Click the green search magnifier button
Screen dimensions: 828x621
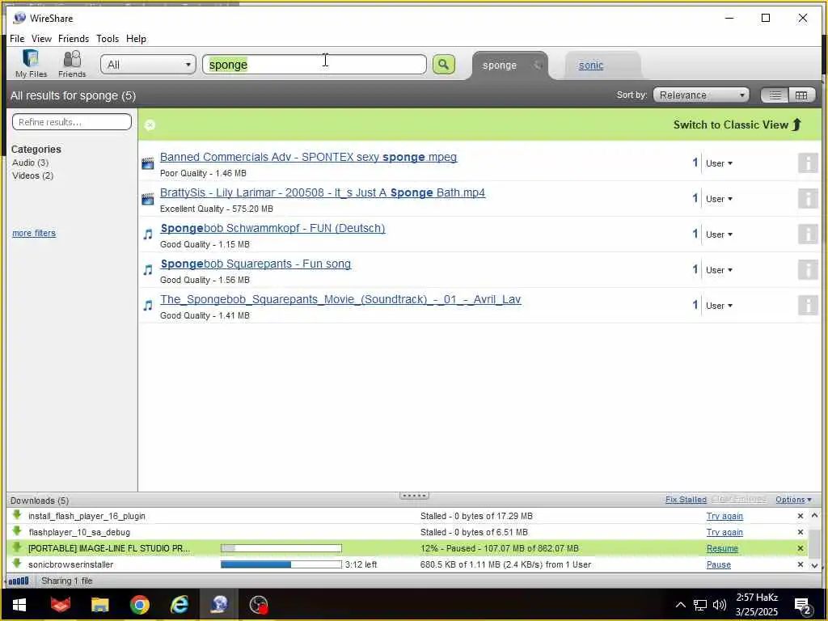pyautogui.click(x=444, y=65)
